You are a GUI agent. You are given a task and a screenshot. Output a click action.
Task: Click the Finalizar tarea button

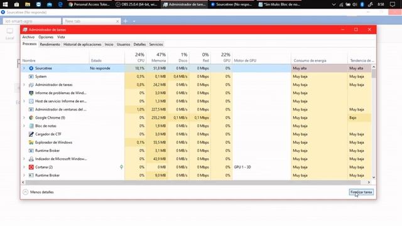tap(361, 192)
